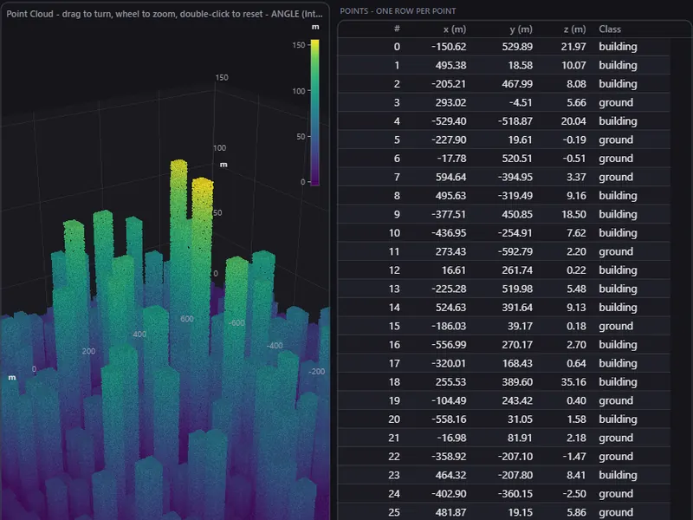
Task: Select x value 481.87 in row 25
Action: click(x=450, y=512)
